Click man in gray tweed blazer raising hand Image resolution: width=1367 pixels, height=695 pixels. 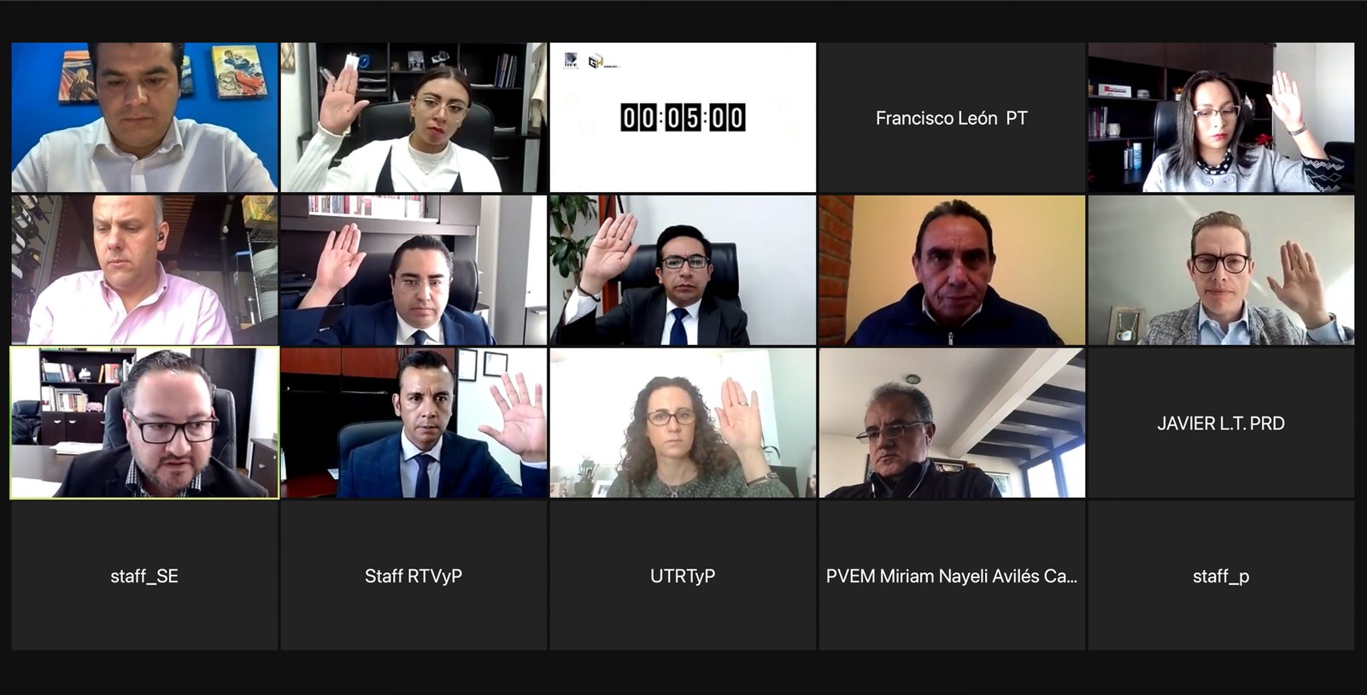click(x=1221, y=270)
